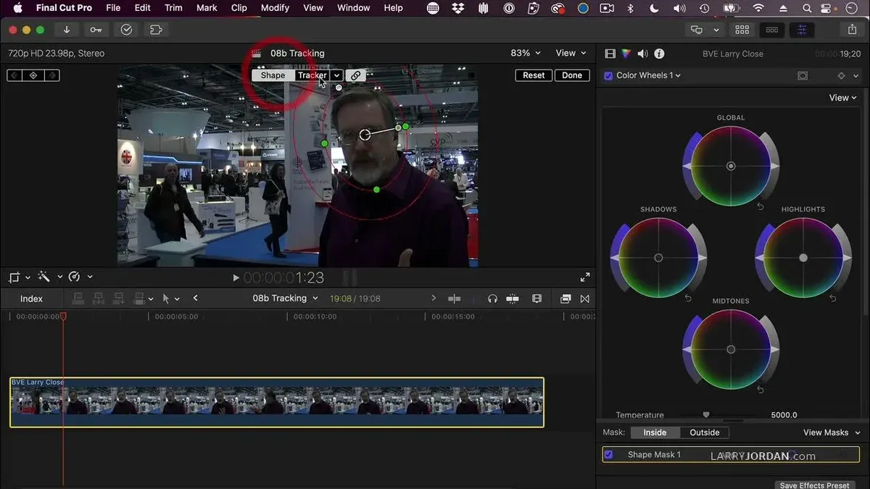Click the viewer play button
Viewport: 870px width, 489px height.
(x=236, y=277)
